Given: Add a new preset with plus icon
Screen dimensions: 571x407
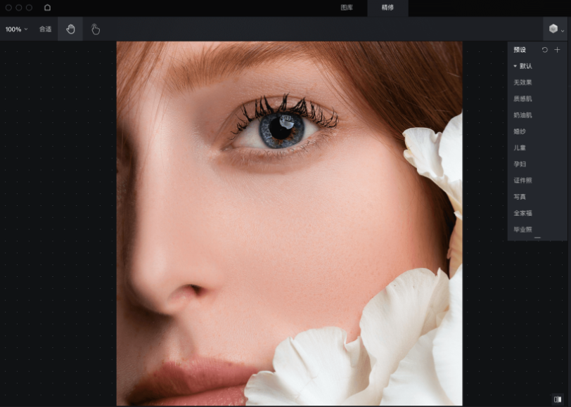Looking at the screenshot, I should point(557,50).
